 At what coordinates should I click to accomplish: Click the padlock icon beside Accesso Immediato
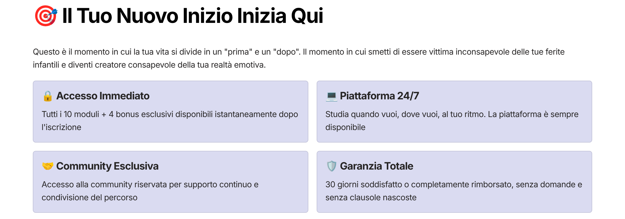(48, 96)
